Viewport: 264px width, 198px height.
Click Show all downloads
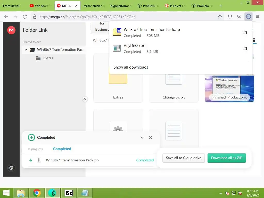click(131, 67)
